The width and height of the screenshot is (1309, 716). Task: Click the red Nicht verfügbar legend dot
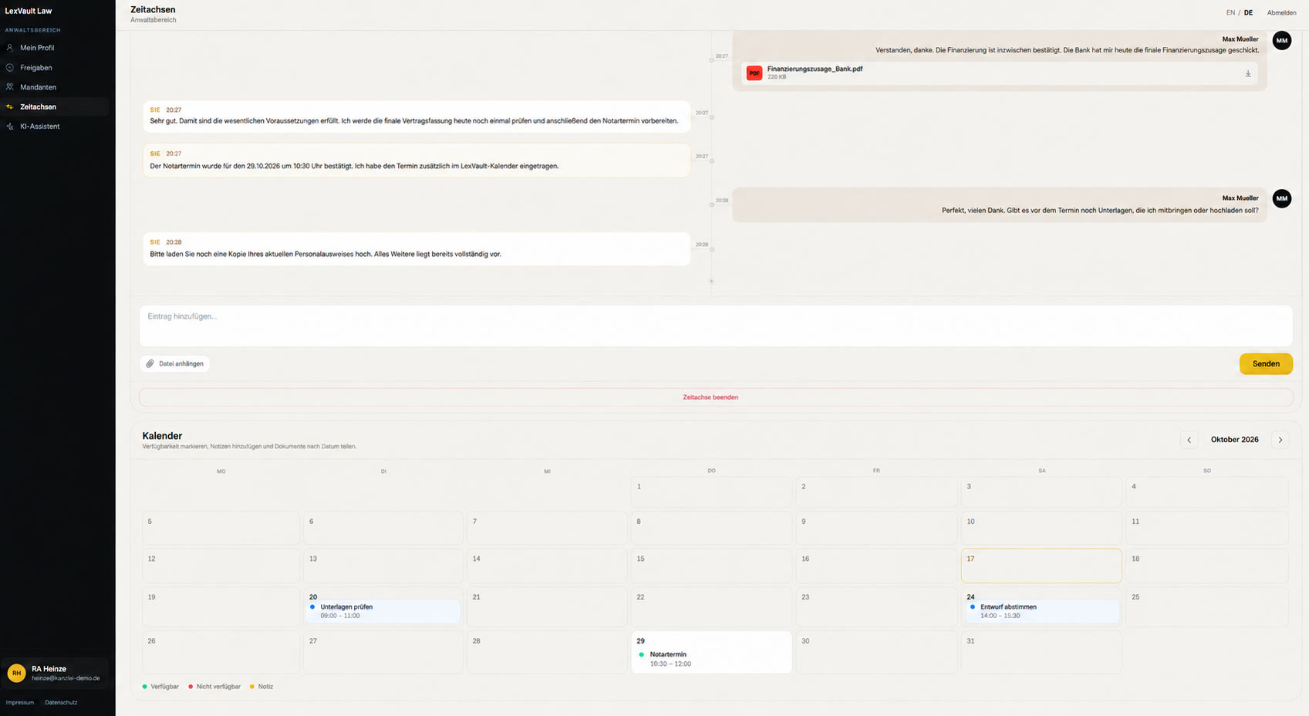(x=191, y=687)
